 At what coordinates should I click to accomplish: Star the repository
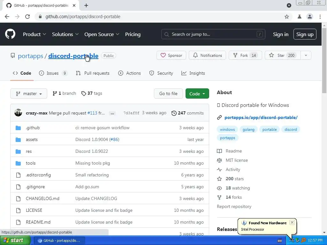click(x=283, y=56)
